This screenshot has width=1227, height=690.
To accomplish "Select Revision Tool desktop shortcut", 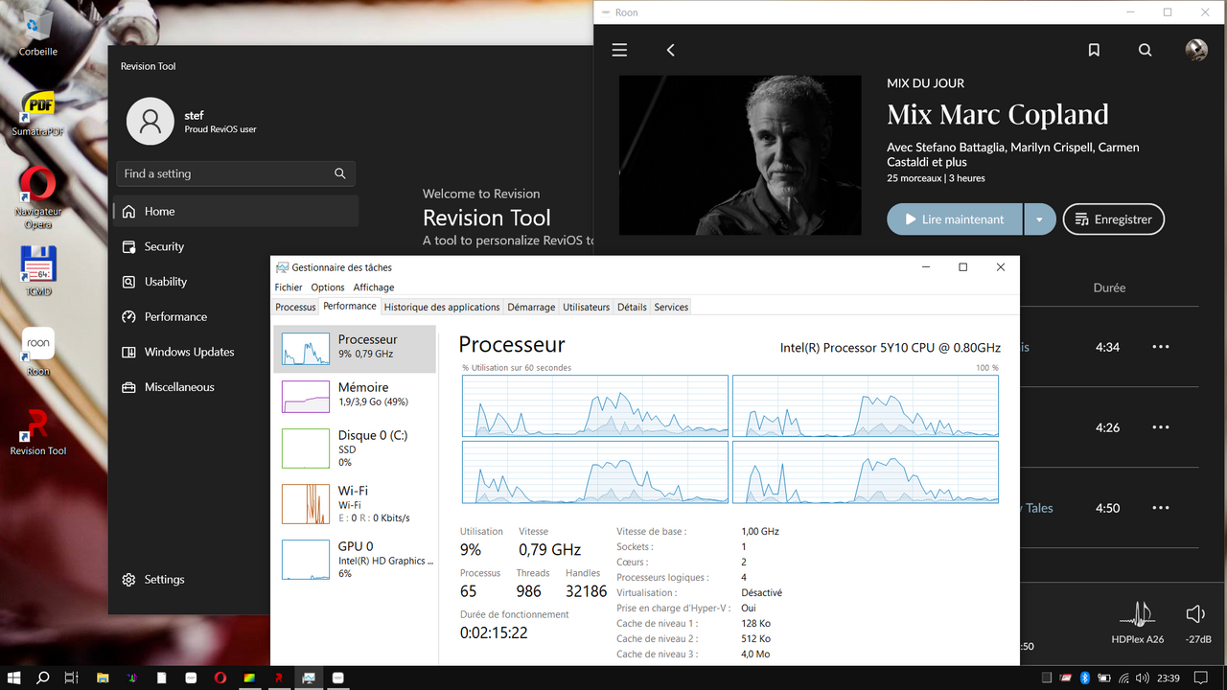I will 38,432.
